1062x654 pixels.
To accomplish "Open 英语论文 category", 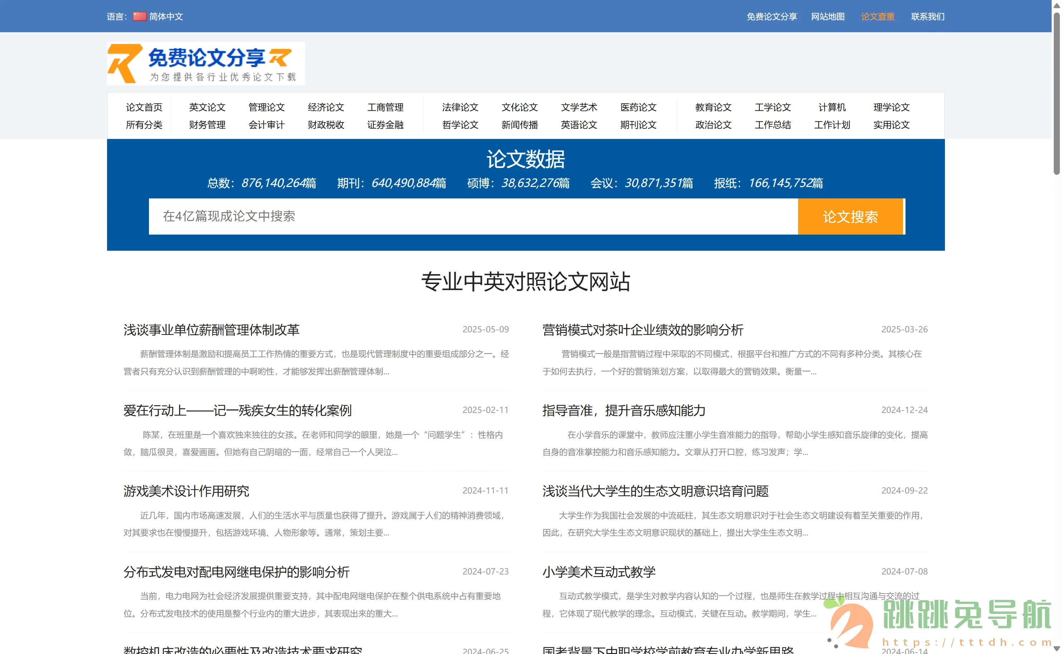I will pos(579,125).
